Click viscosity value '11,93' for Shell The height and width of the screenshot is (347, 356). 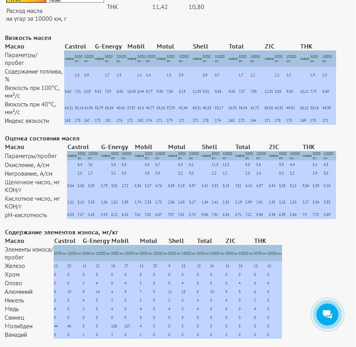point(197,91)
